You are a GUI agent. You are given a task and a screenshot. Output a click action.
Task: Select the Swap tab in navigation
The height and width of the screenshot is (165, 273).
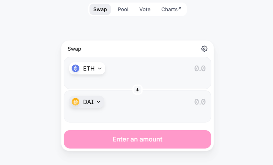tap(100, 10)
